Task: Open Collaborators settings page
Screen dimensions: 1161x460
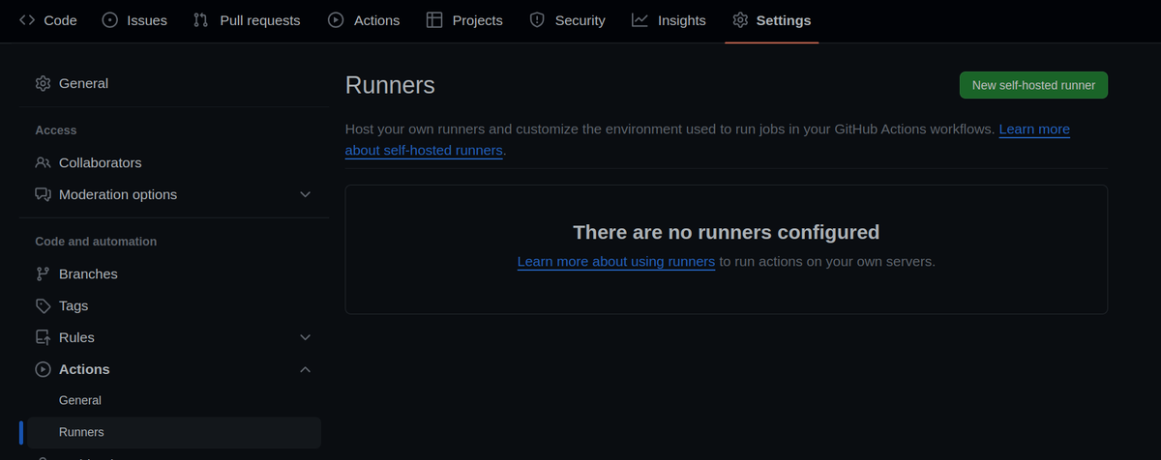Action: 174,162
